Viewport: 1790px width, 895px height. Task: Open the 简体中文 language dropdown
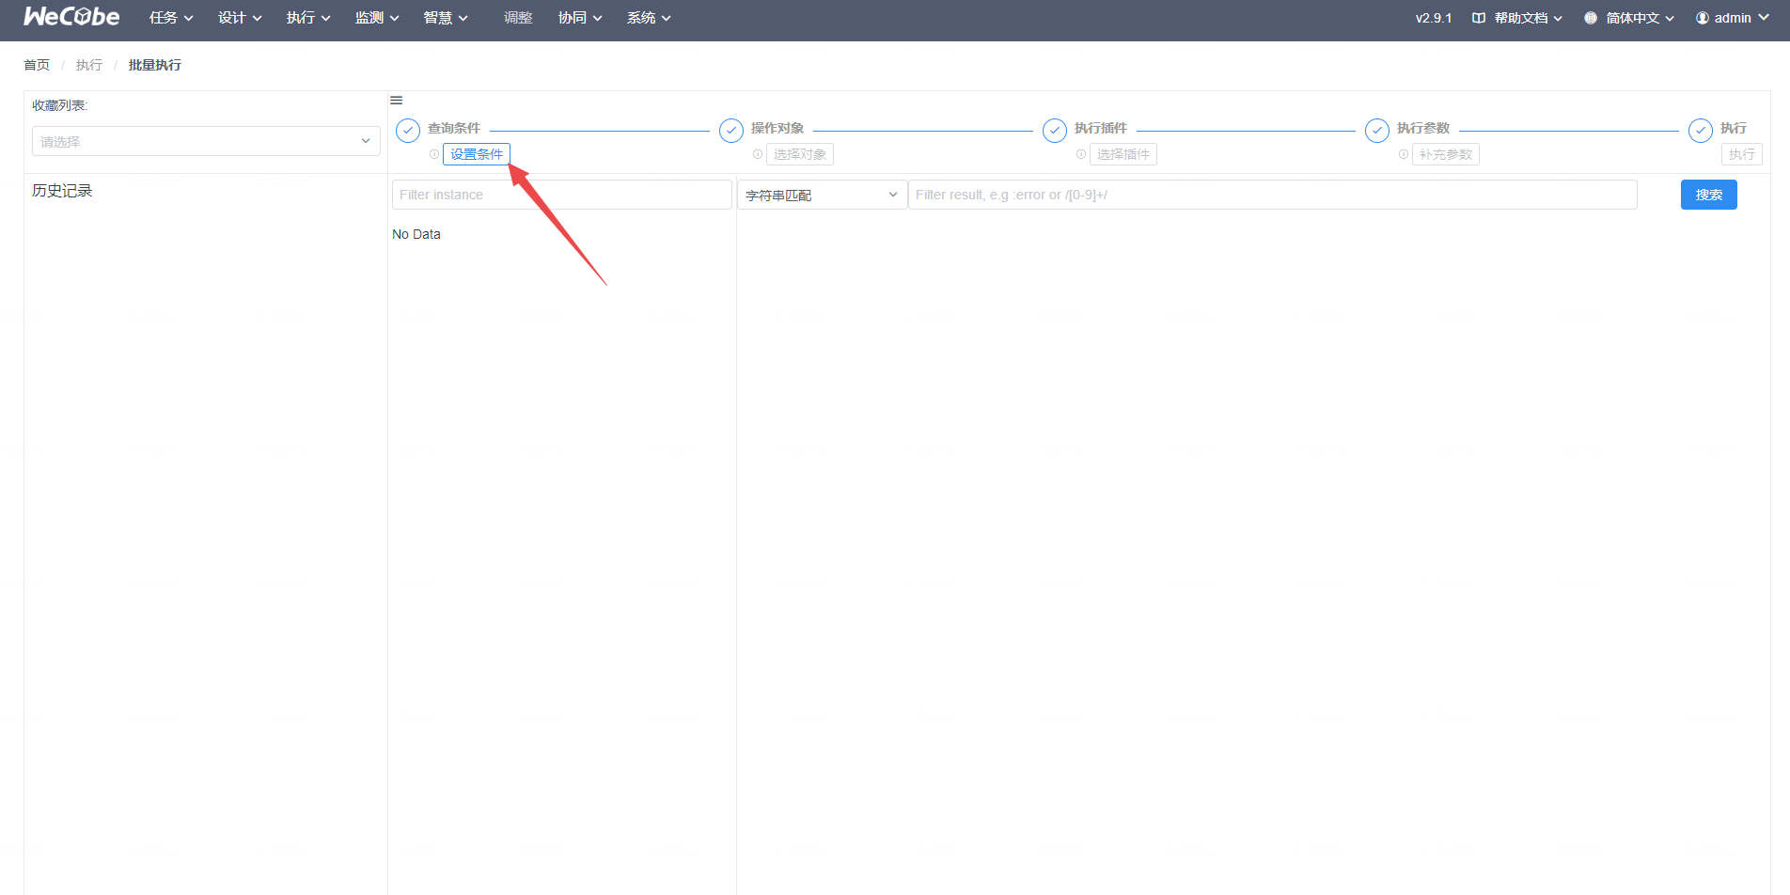[1630, 18]
